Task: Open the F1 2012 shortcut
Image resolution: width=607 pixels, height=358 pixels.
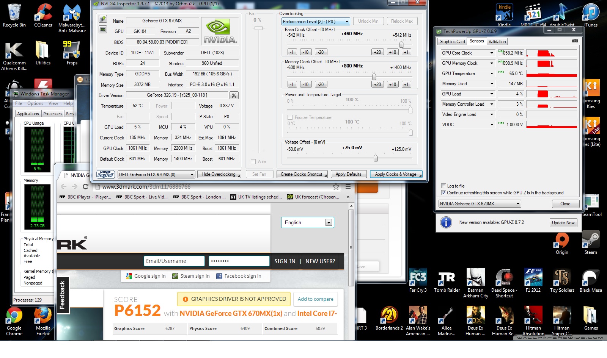Action: click(x=533, y=280)
